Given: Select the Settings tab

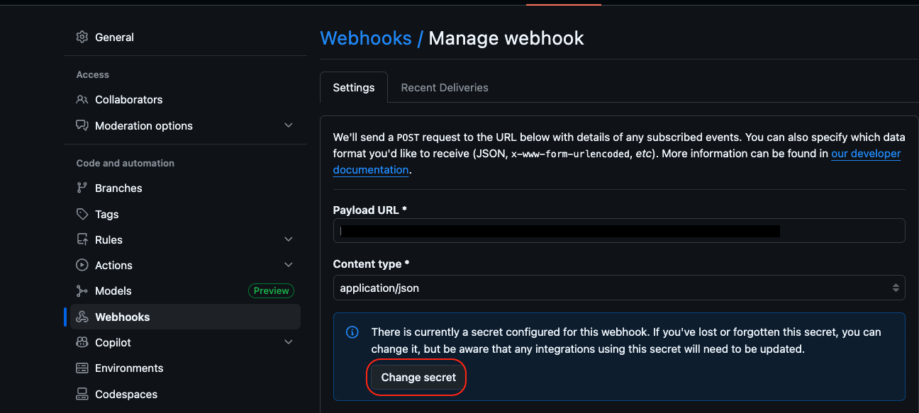Looking at the screenshot, I should [x=353, y=88].
